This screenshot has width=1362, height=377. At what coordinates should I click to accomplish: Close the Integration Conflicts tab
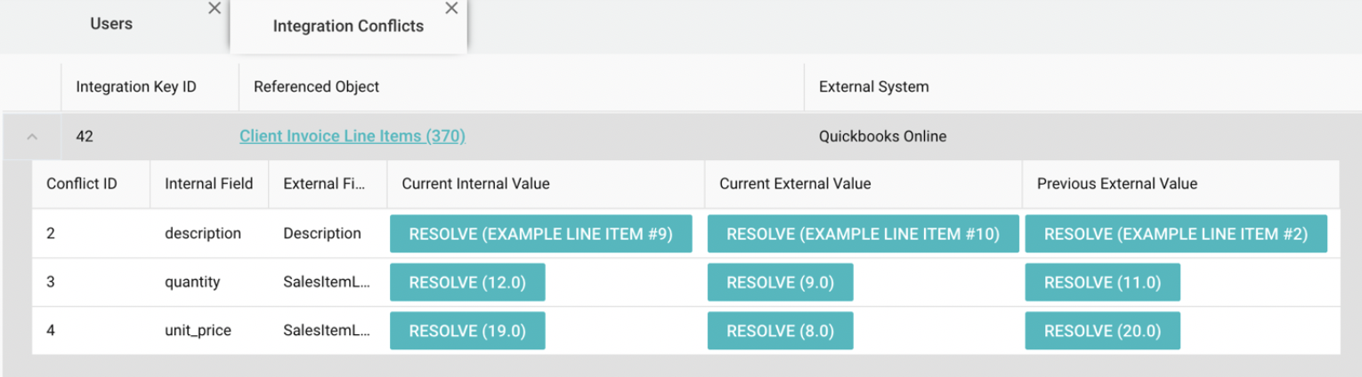(451, 9)
